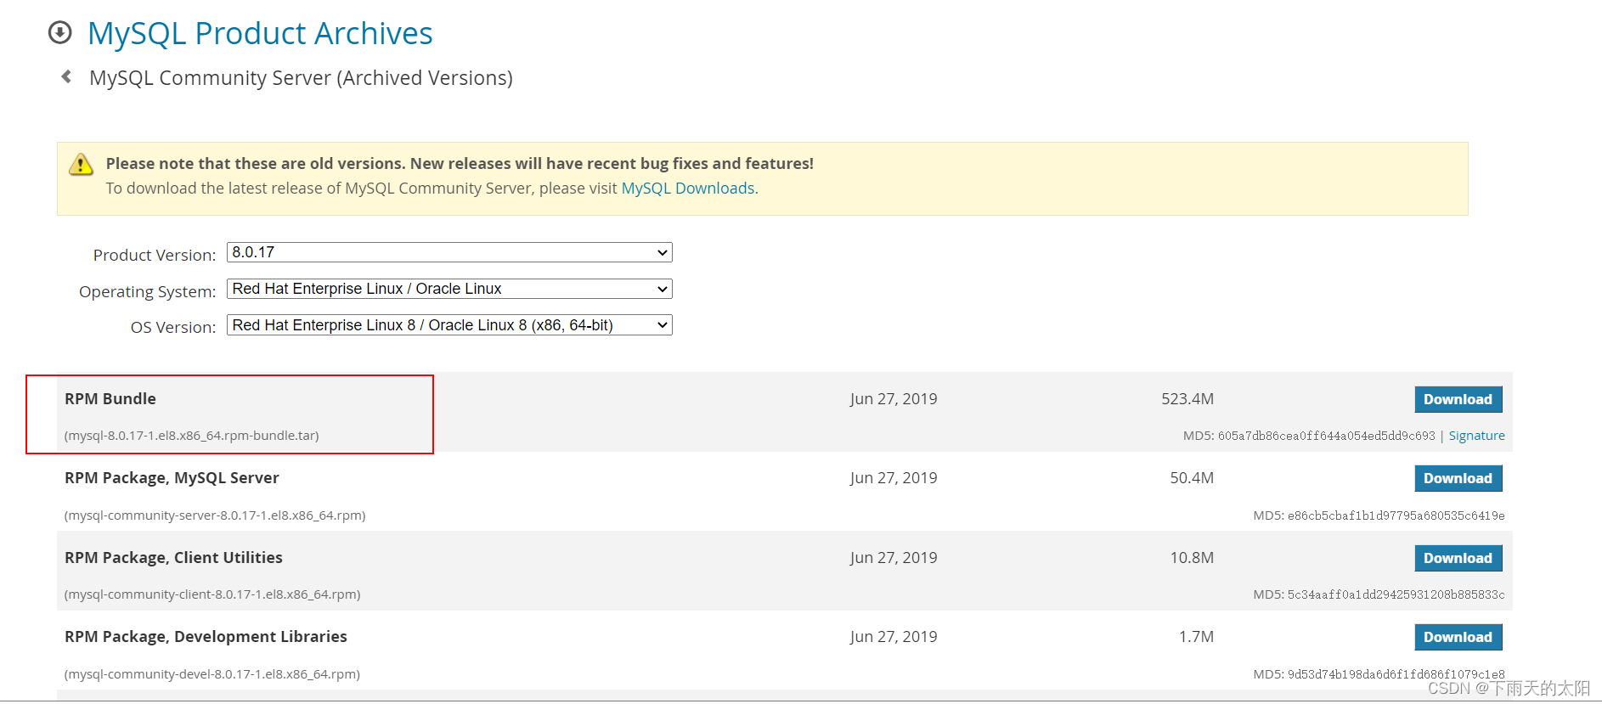Open the OS Version dropdown
1602x704 pixels.
tap(449, 325)
